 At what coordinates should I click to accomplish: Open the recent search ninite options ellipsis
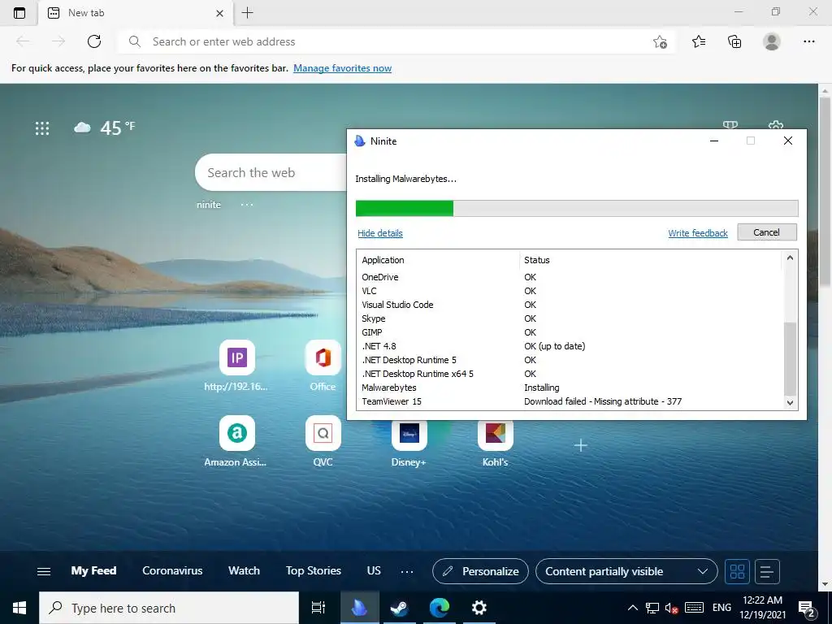(247, 205)
